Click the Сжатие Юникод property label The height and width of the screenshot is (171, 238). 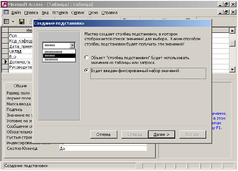pyautogui.click(x=22, y=148)
